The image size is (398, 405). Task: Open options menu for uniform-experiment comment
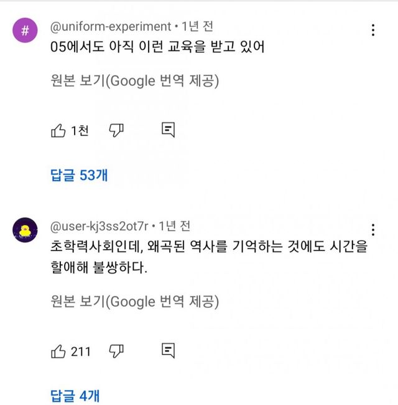[373, 30]
